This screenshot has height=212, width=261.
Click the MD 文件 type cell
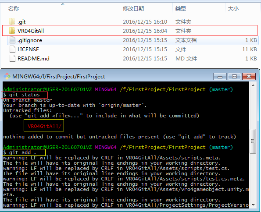point(186,59)
